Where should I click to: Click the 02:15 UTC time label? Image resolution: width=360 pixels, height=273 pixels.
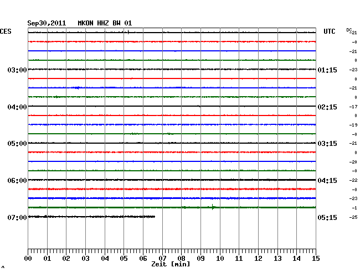327,107
